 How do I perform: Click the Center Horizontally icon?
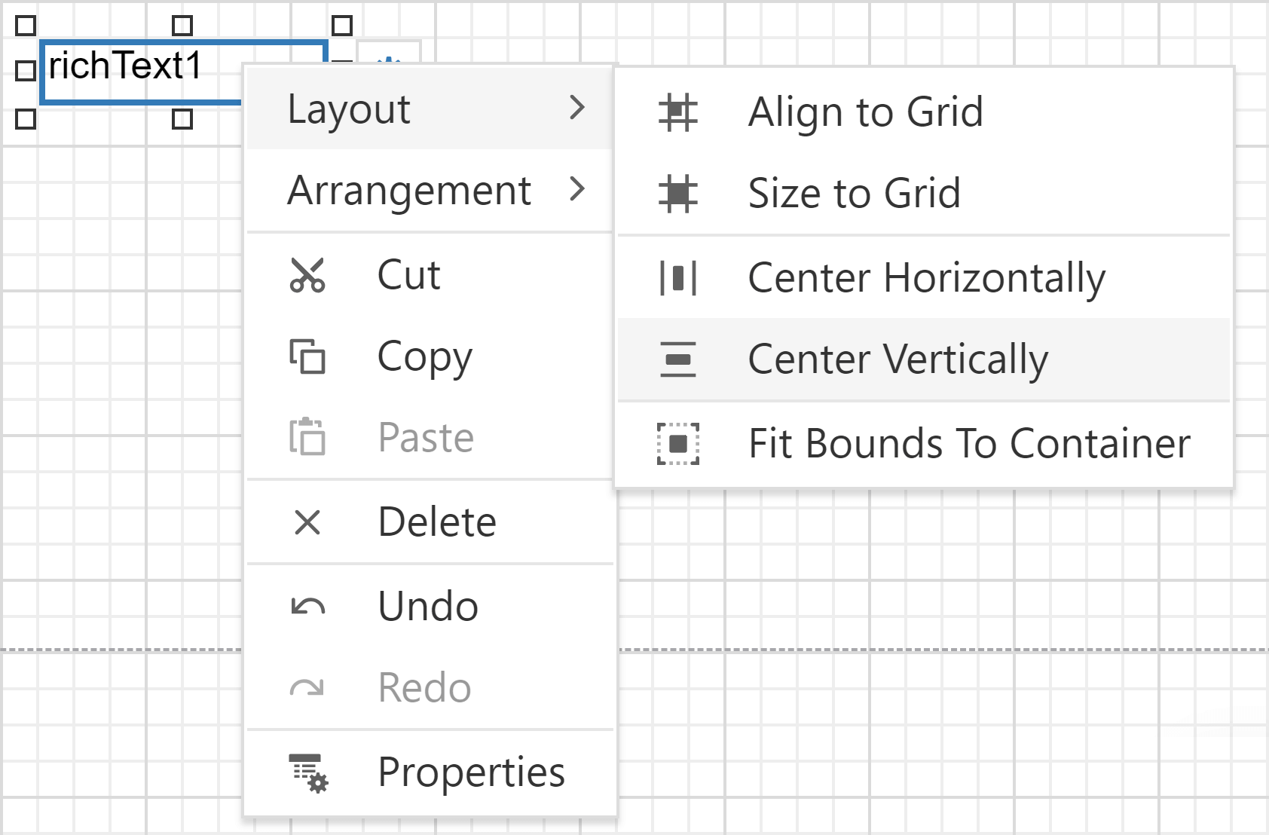tap(677, 278)
